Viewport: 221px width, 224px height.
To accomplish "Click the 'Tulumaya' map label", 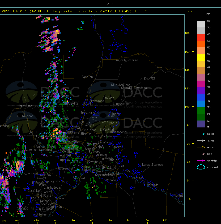I will 91,117.
